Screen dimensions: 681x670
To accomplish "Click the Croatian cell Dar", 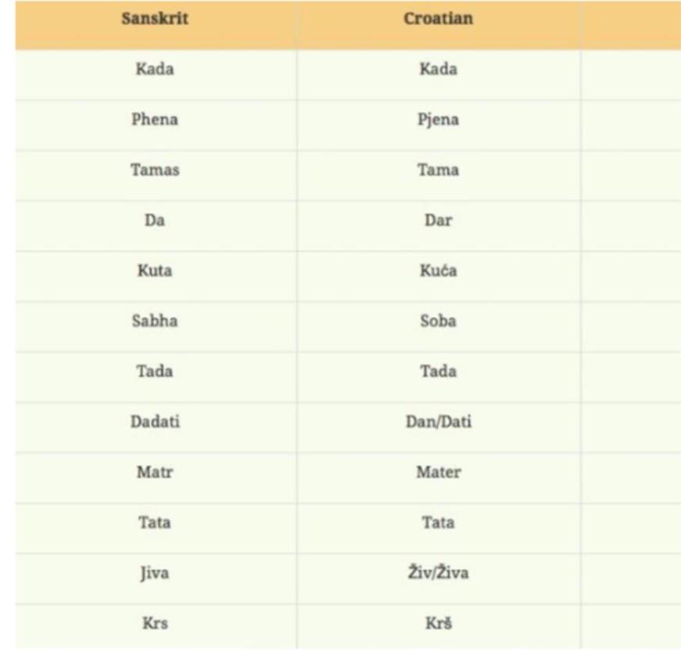I will [438, 220].
